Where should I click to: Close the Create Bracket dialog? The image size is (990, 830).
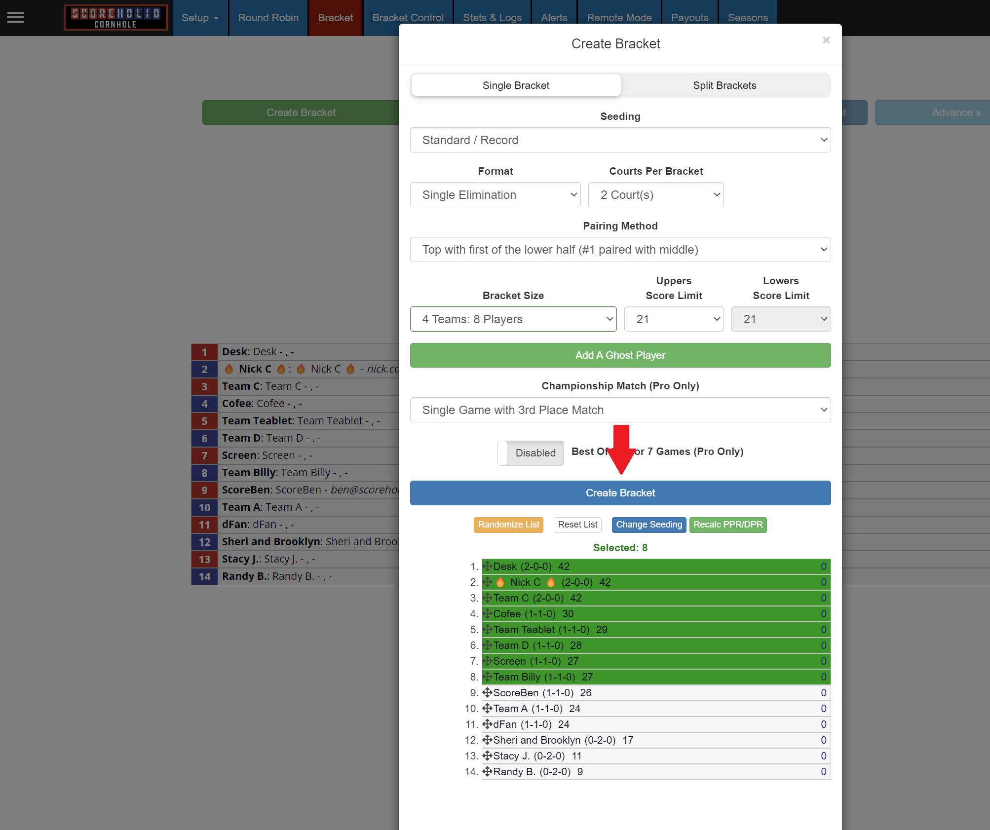pos(826,40)
